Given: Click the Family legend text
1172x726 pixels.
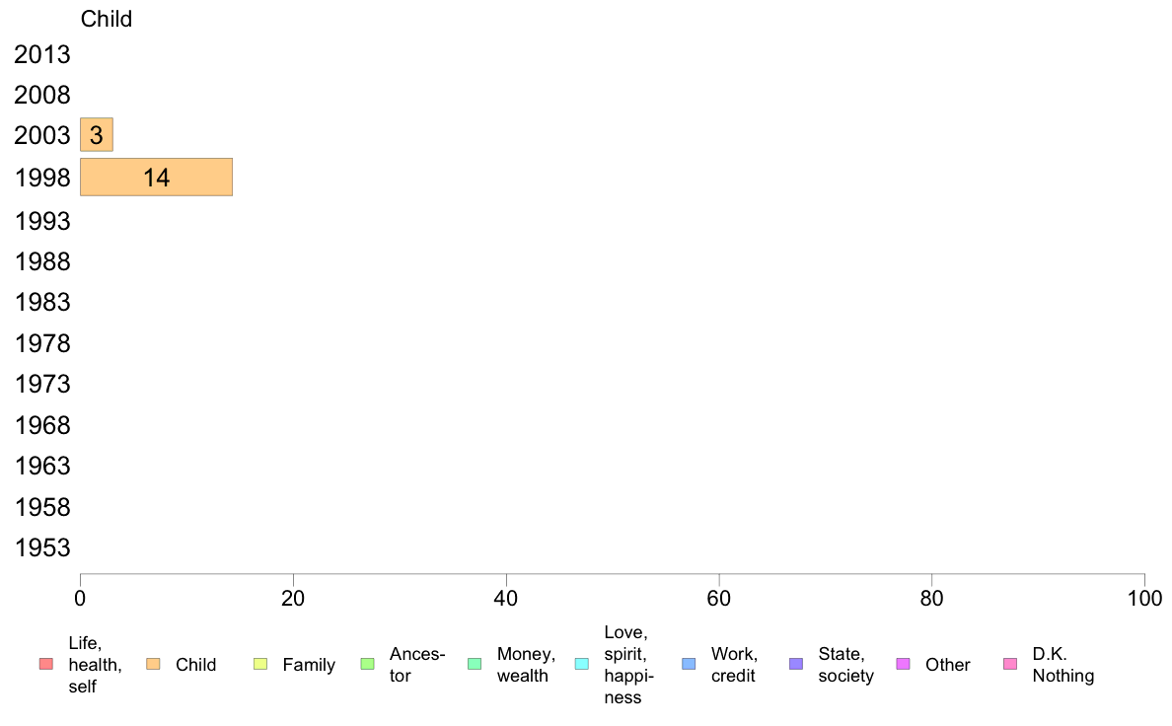Looking at the screenshot, I should click(x=309, y=665).
